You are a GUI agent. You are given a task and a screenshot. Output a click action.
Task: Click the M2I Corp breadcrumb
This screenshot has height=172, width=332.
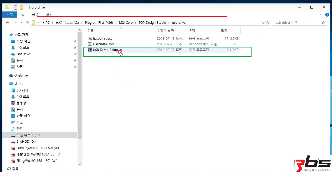pos(126,23)
